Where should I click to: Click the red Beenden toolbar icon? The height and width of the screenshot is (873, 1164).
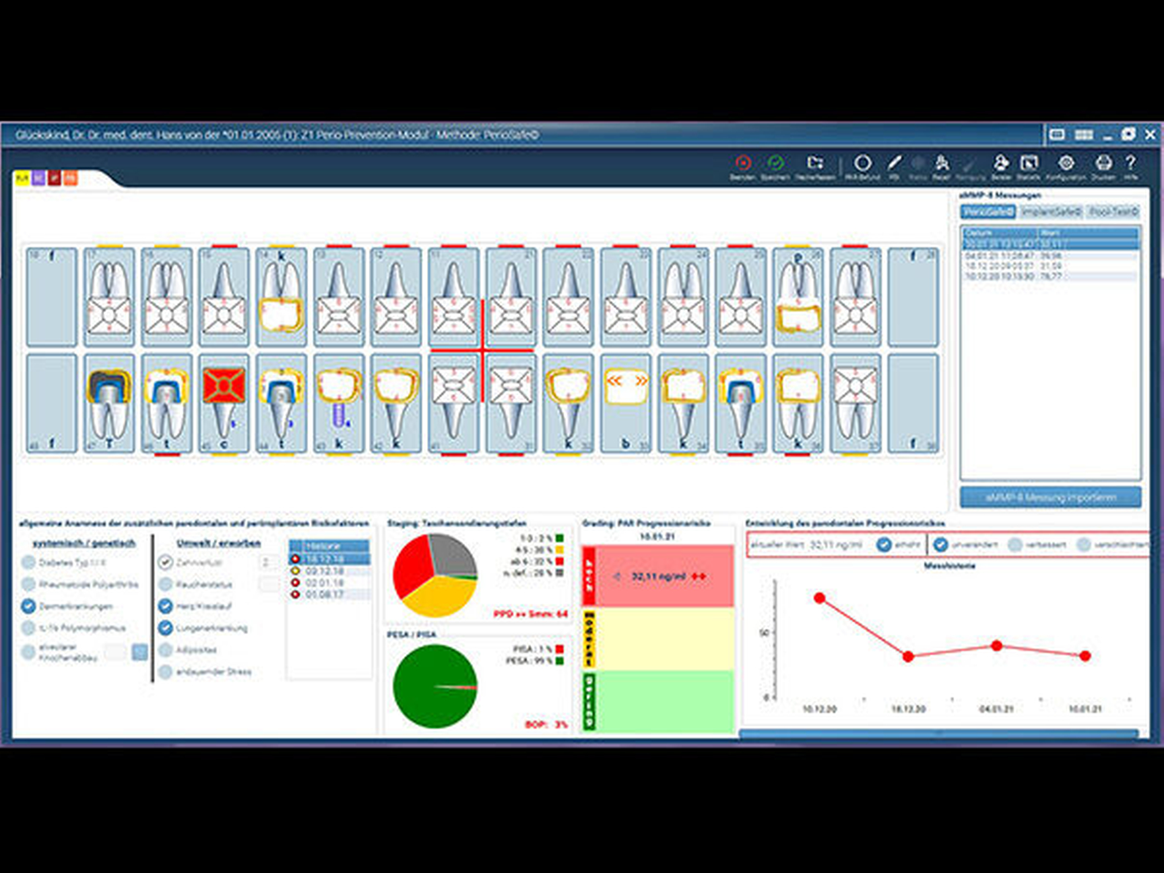(x=743, y=163)
